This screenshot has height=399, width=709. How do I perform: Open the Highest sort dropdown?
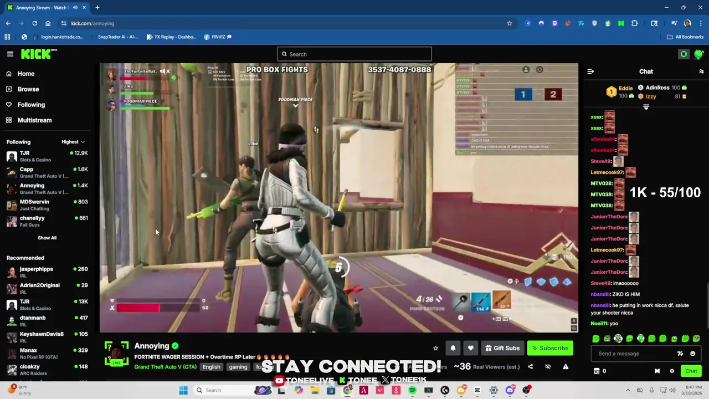[x=73, y=142]
